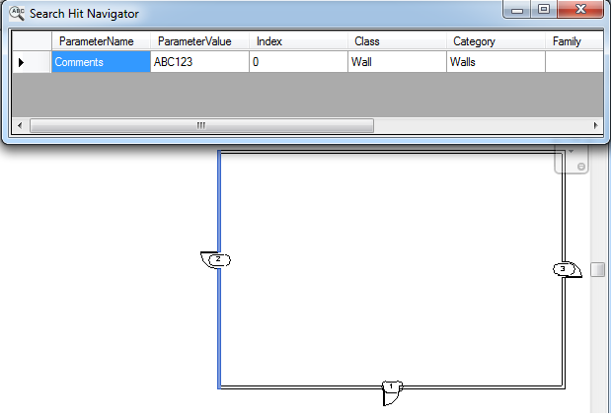The image size is (612, 419).
Task: Click the horizontal scrollbar right arrow
Action: point(595,125)
